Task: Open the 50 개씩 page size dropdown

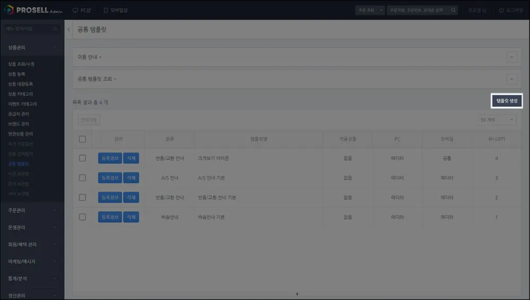Action: pos(497,119)
